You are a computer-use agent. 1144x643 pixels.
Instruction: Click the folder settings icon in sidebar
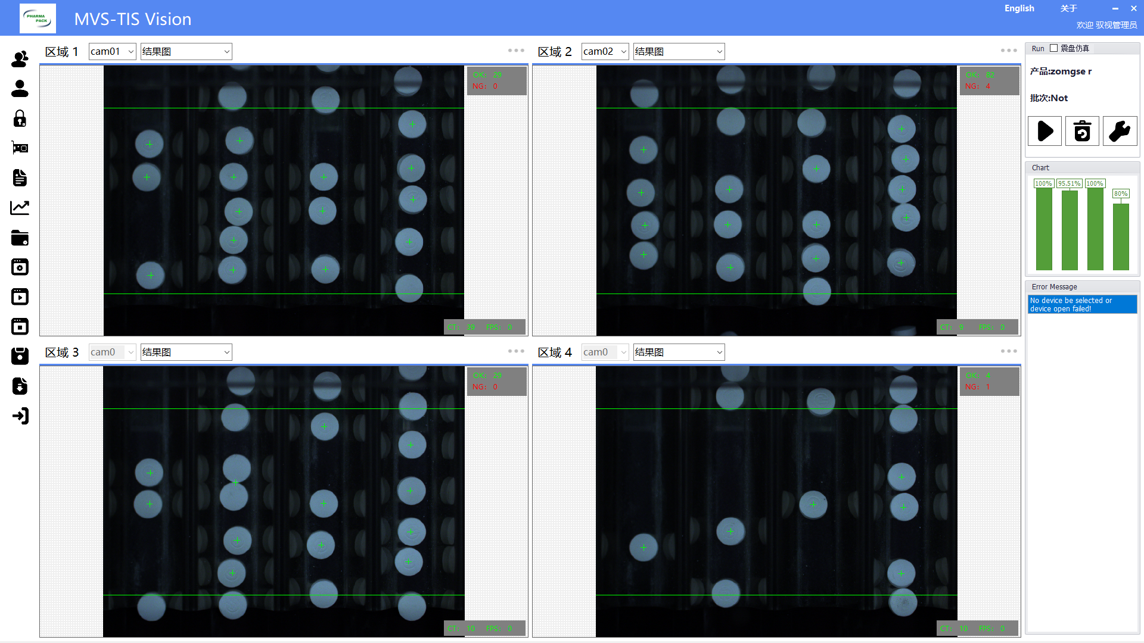point(20,238)
